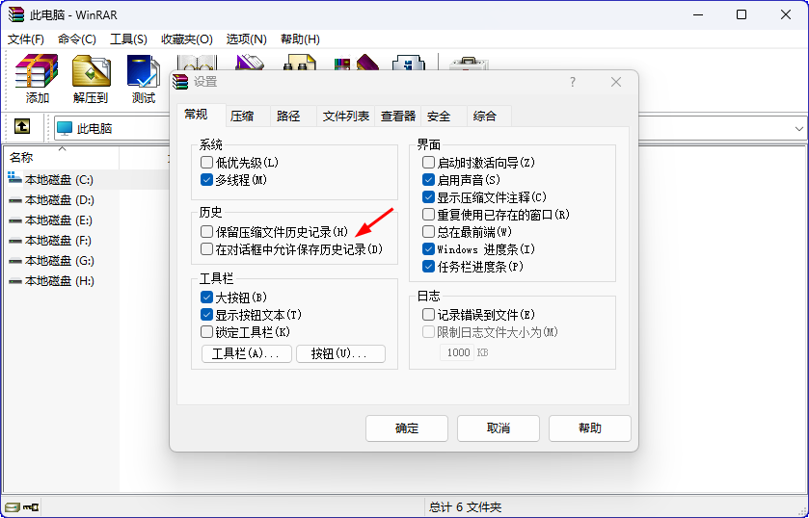This screenshot has height=518, width=809.
Task: Open the 命令(C) menu
Action: point(77,39)
